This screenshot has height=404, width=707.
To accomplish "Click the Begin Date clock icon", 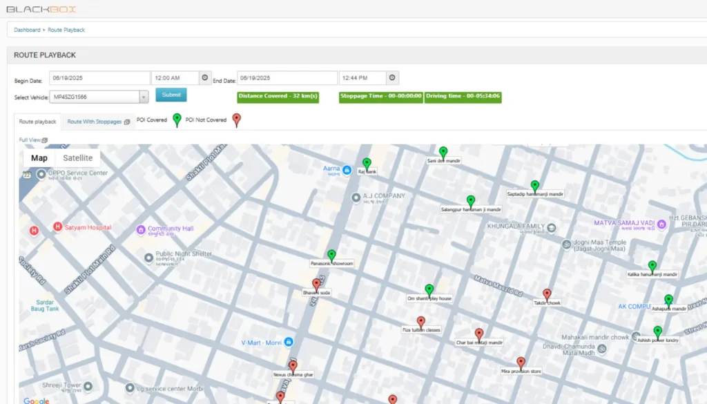I will (204, 78).
